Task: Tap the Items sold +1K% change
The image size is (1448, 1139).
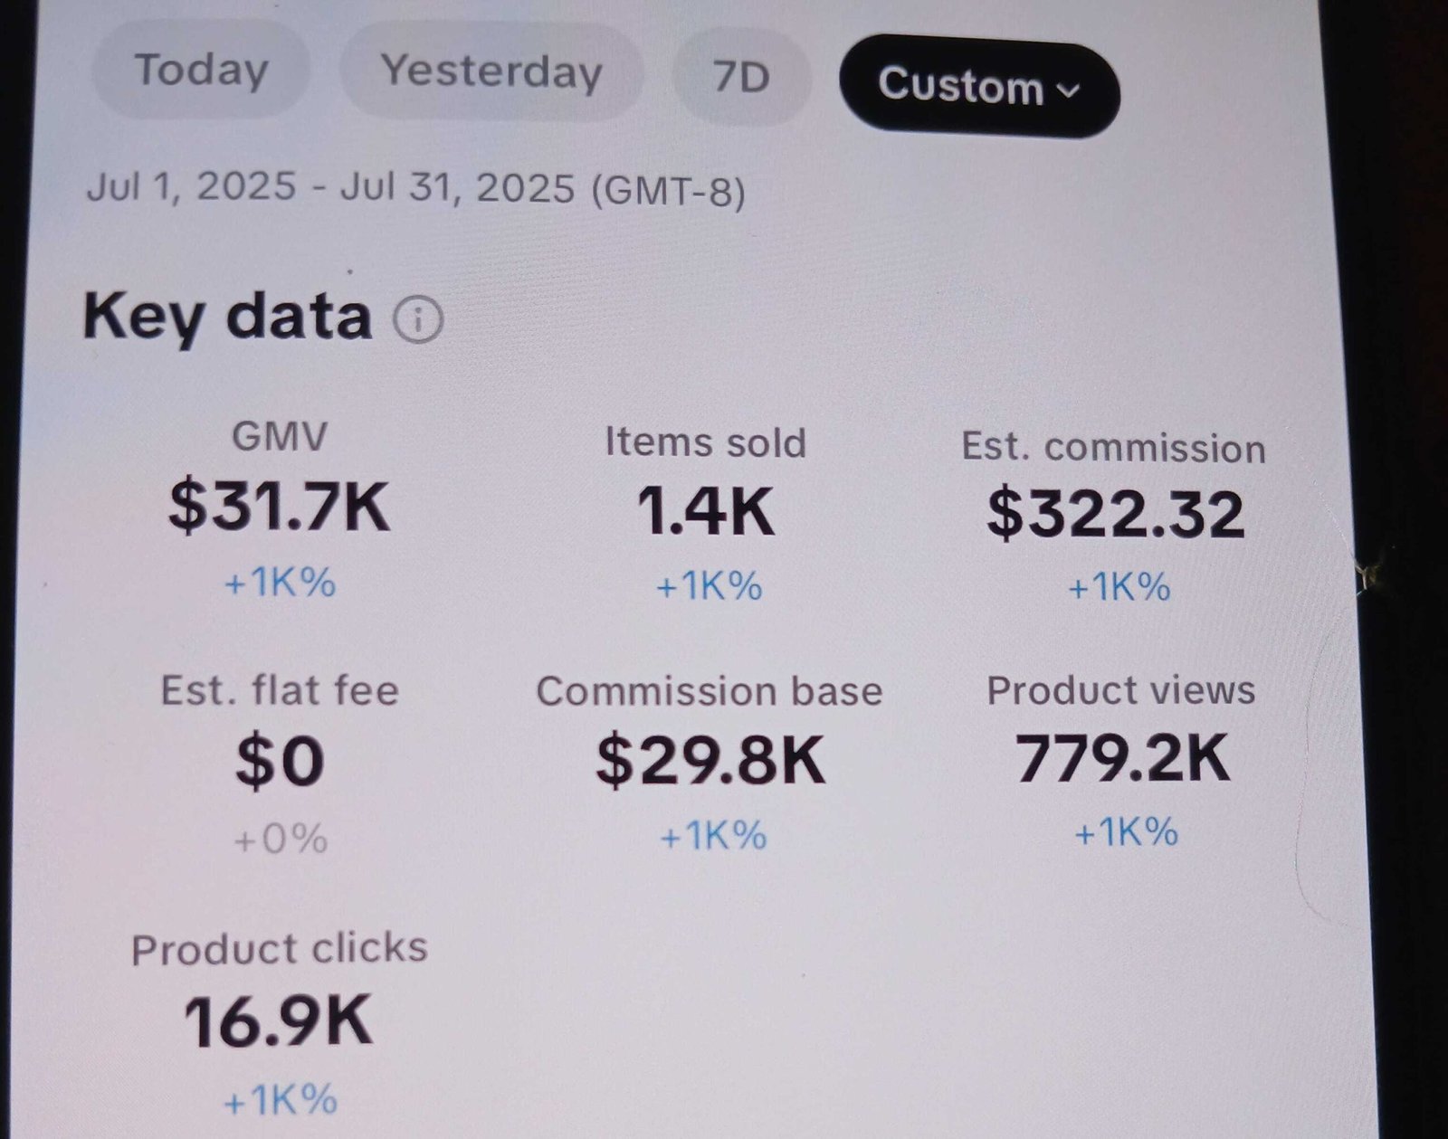Action: [709, 587]
